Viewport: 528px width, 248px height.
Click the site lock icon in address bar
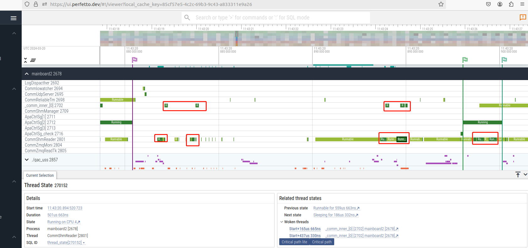coord(36,4)
